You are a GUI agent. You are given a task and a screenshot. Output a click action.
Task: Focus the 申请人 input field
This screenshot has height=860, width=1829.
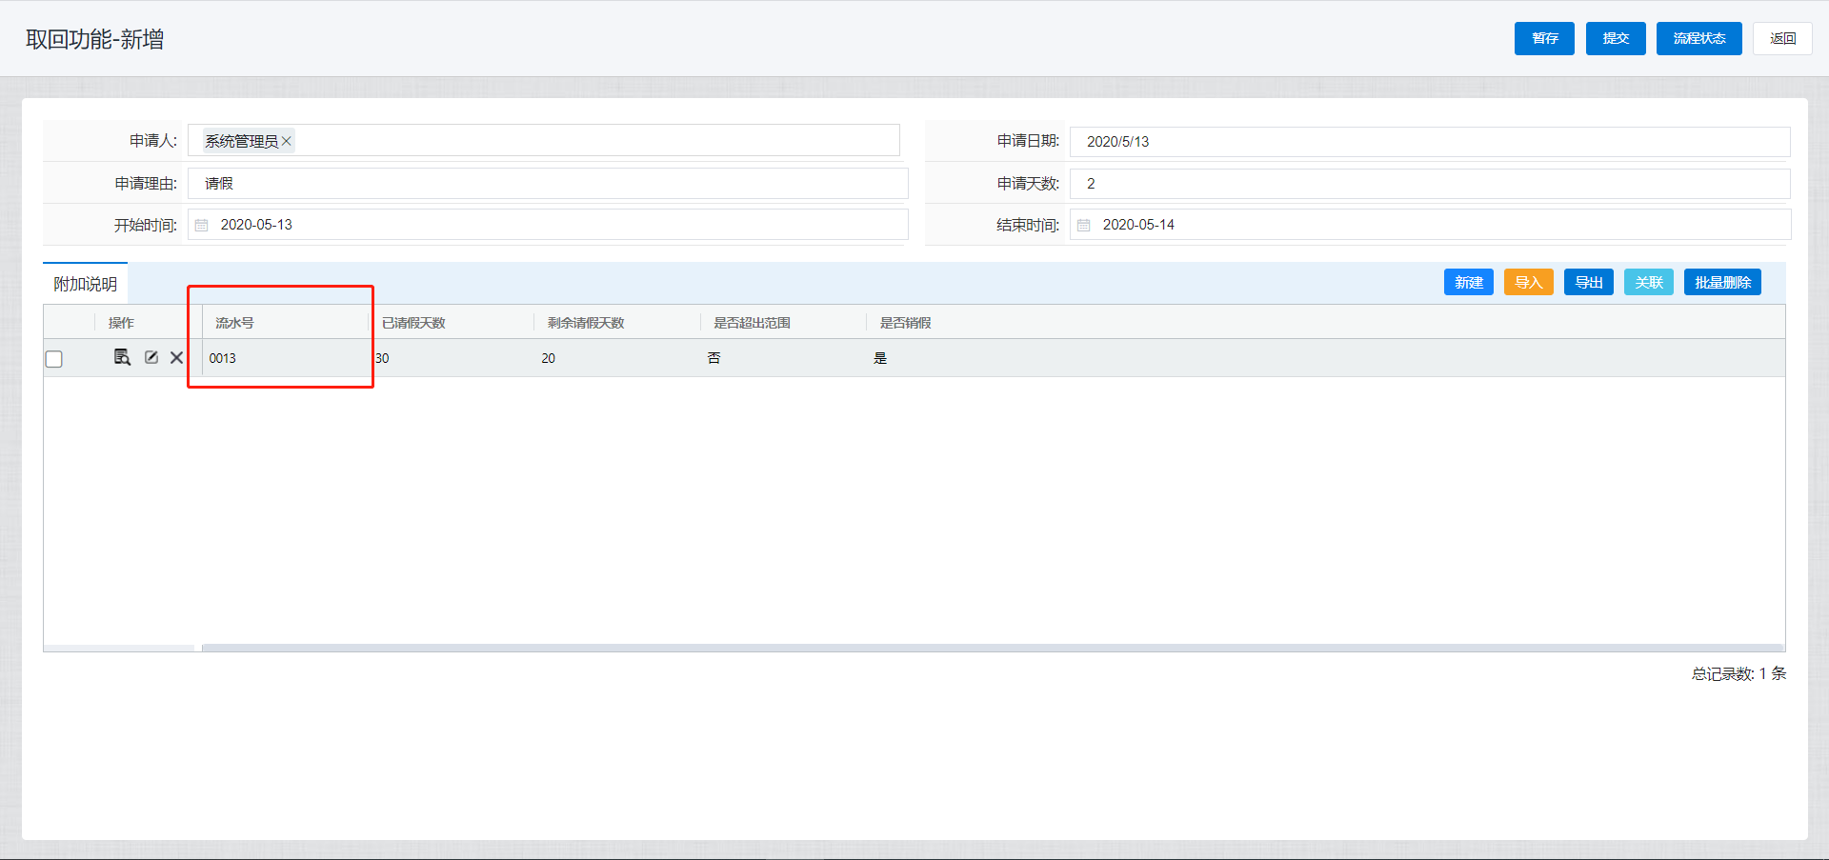tap(544, 140)
